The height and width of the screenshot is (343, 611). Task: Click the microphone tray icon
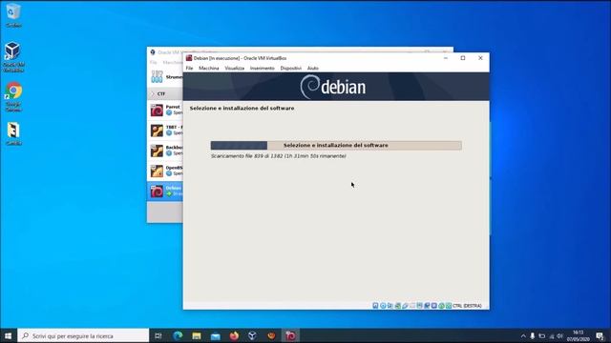[533, 336]
